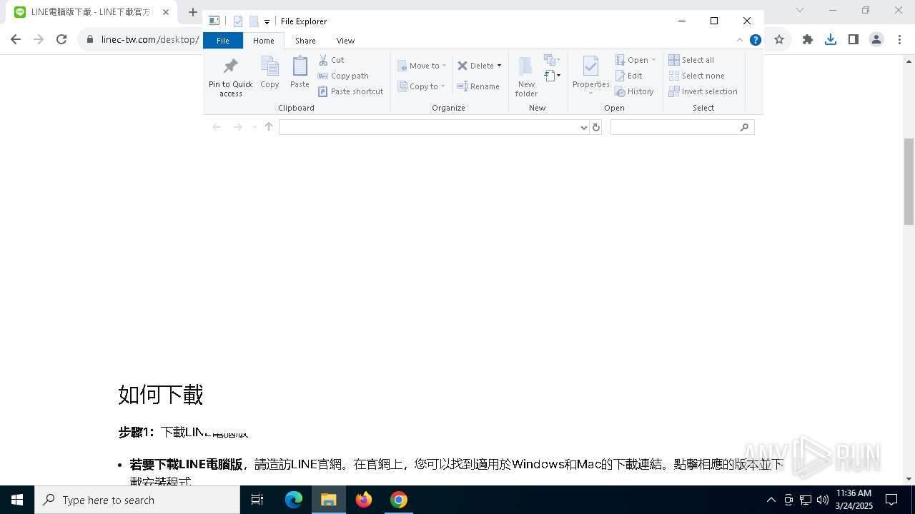Click Chrome URL linec-tw.com/desktop/
Screen dimensions: 915x514
coord(149,39)
